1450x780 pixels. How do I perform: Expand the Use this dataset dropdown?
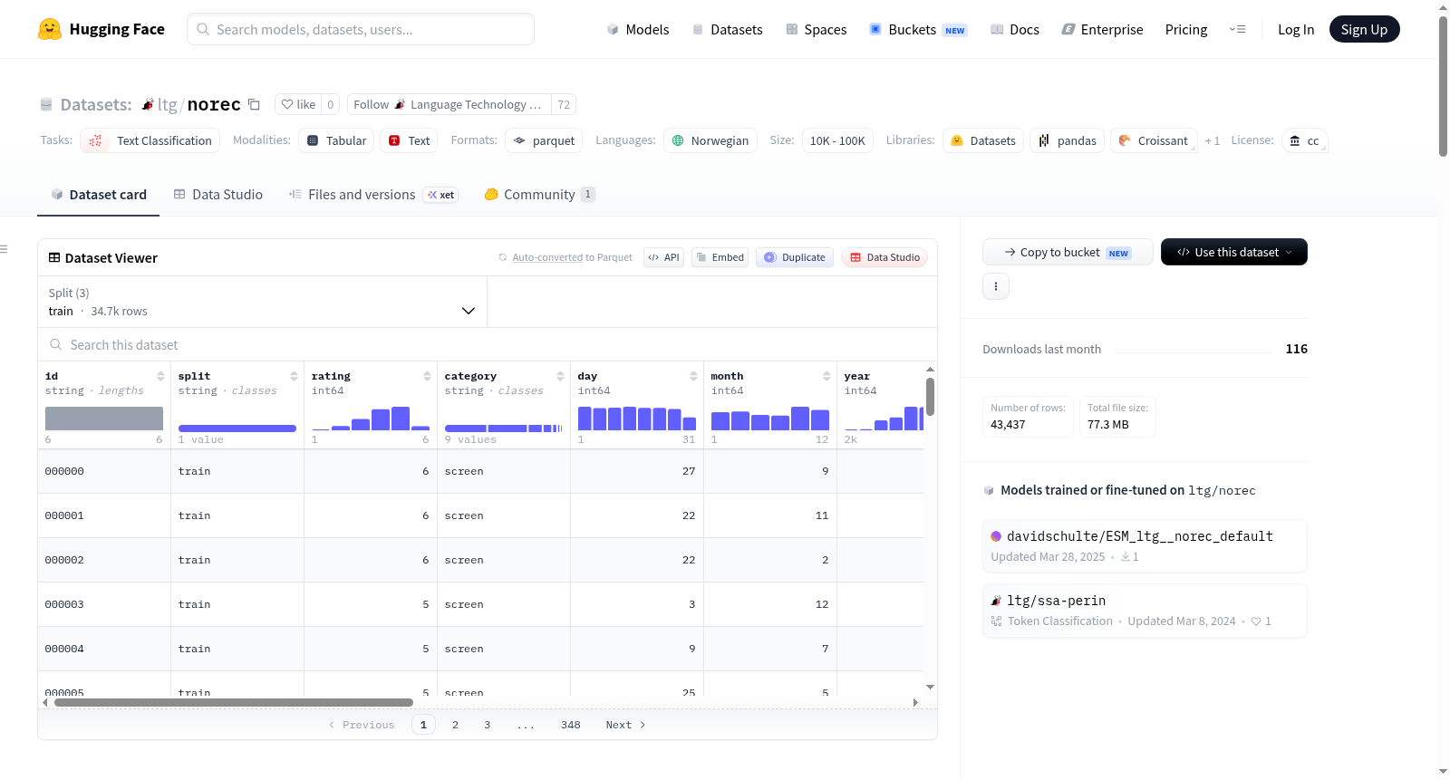point(1234,252)
